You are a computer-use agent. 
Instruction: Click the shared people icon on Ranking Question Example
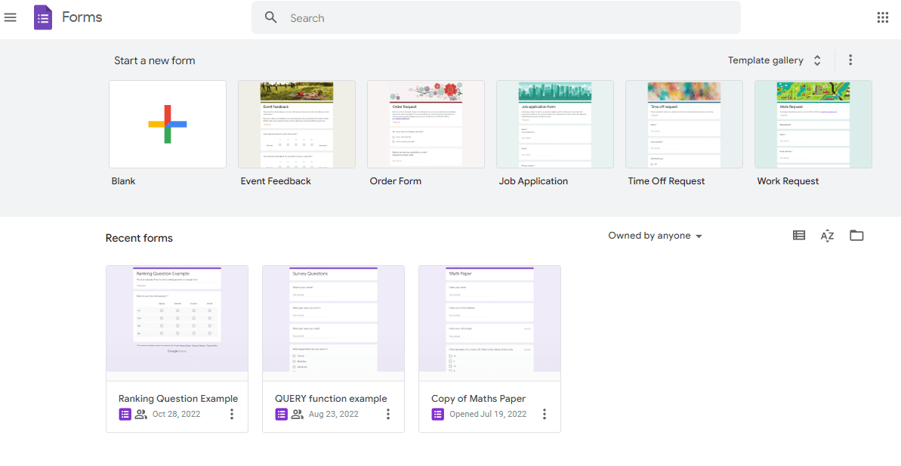coord(140,414)
